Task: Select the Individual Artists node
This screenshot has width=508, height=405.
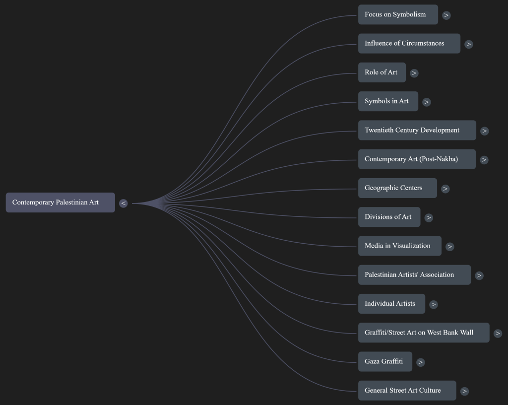Action: (x=391, y=304)
